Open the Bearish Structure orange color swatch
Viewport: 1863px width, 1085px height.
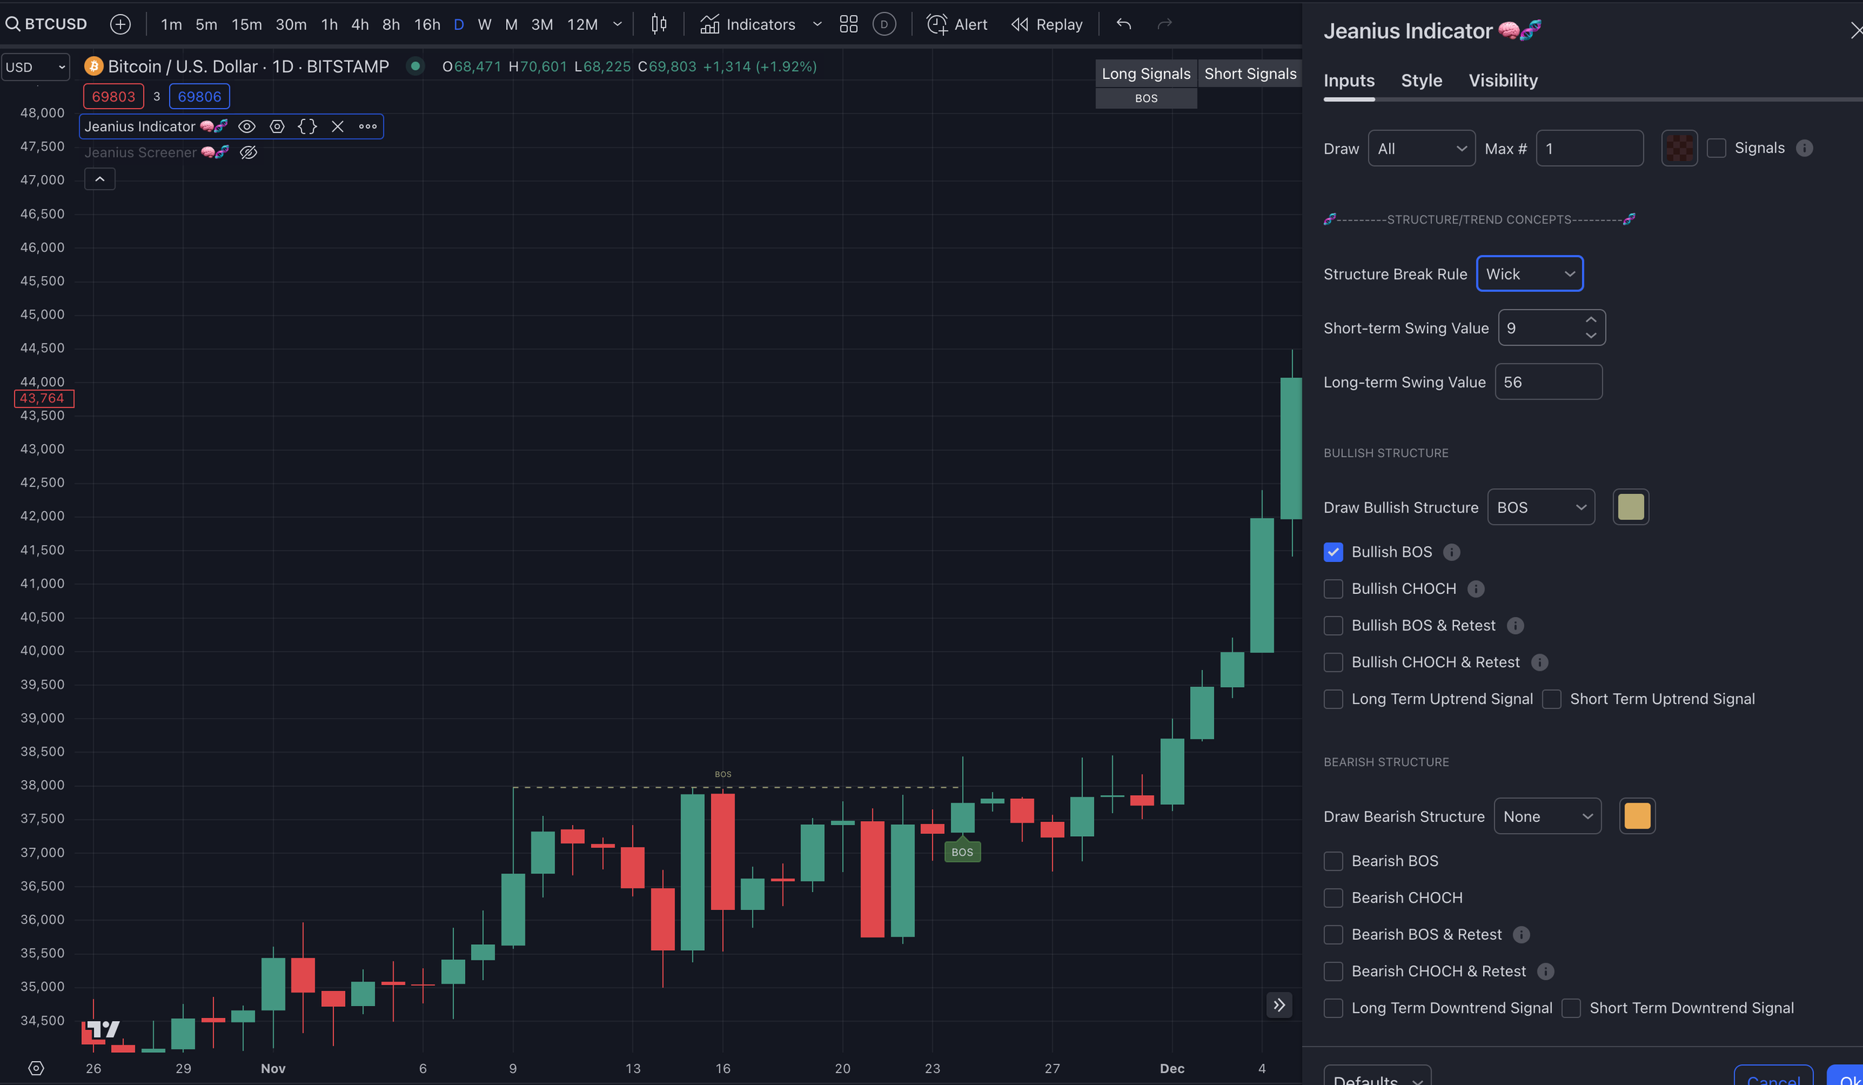coord(1636,817)
